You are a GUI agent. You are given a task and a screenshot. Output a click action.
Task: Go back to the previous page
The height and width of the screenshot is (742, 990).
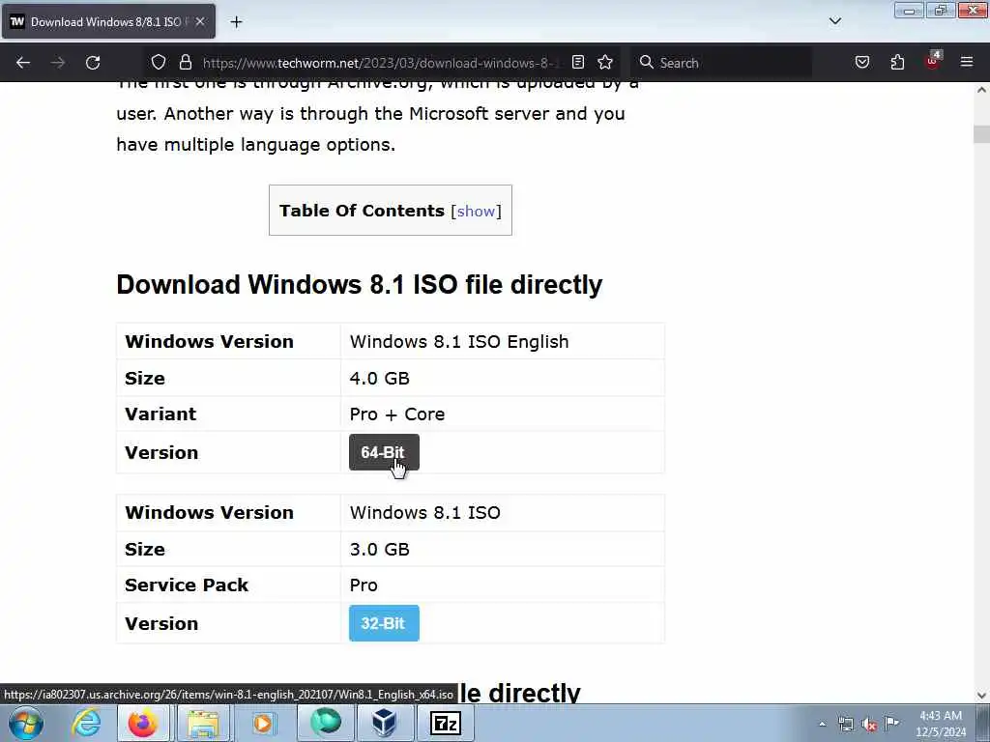(x=23, y=63)
